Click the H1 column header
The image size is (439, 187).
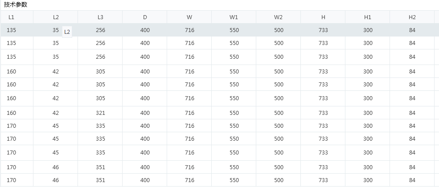click(x=367, y=17)
